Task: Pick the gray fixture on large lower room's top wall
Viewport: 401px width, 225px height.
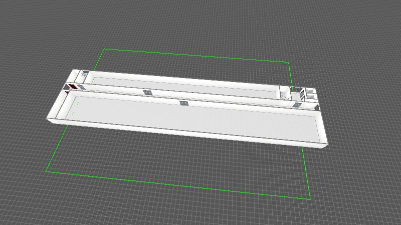Action: coord(184,103)
